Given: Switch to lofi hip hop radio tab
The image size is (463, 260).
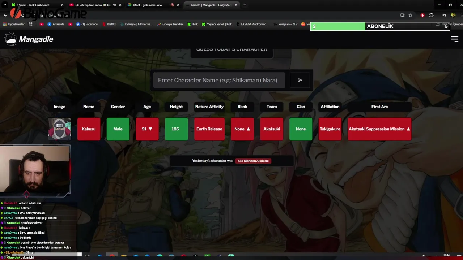Looking at the screenshot, I should coord(95,5).
